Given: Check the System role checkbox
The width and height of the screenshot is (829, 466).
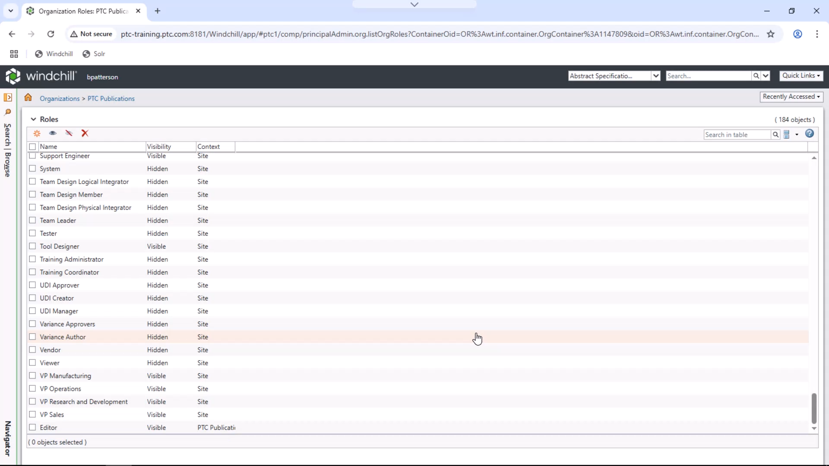Looking at the screenshot, I should [32, 168].
